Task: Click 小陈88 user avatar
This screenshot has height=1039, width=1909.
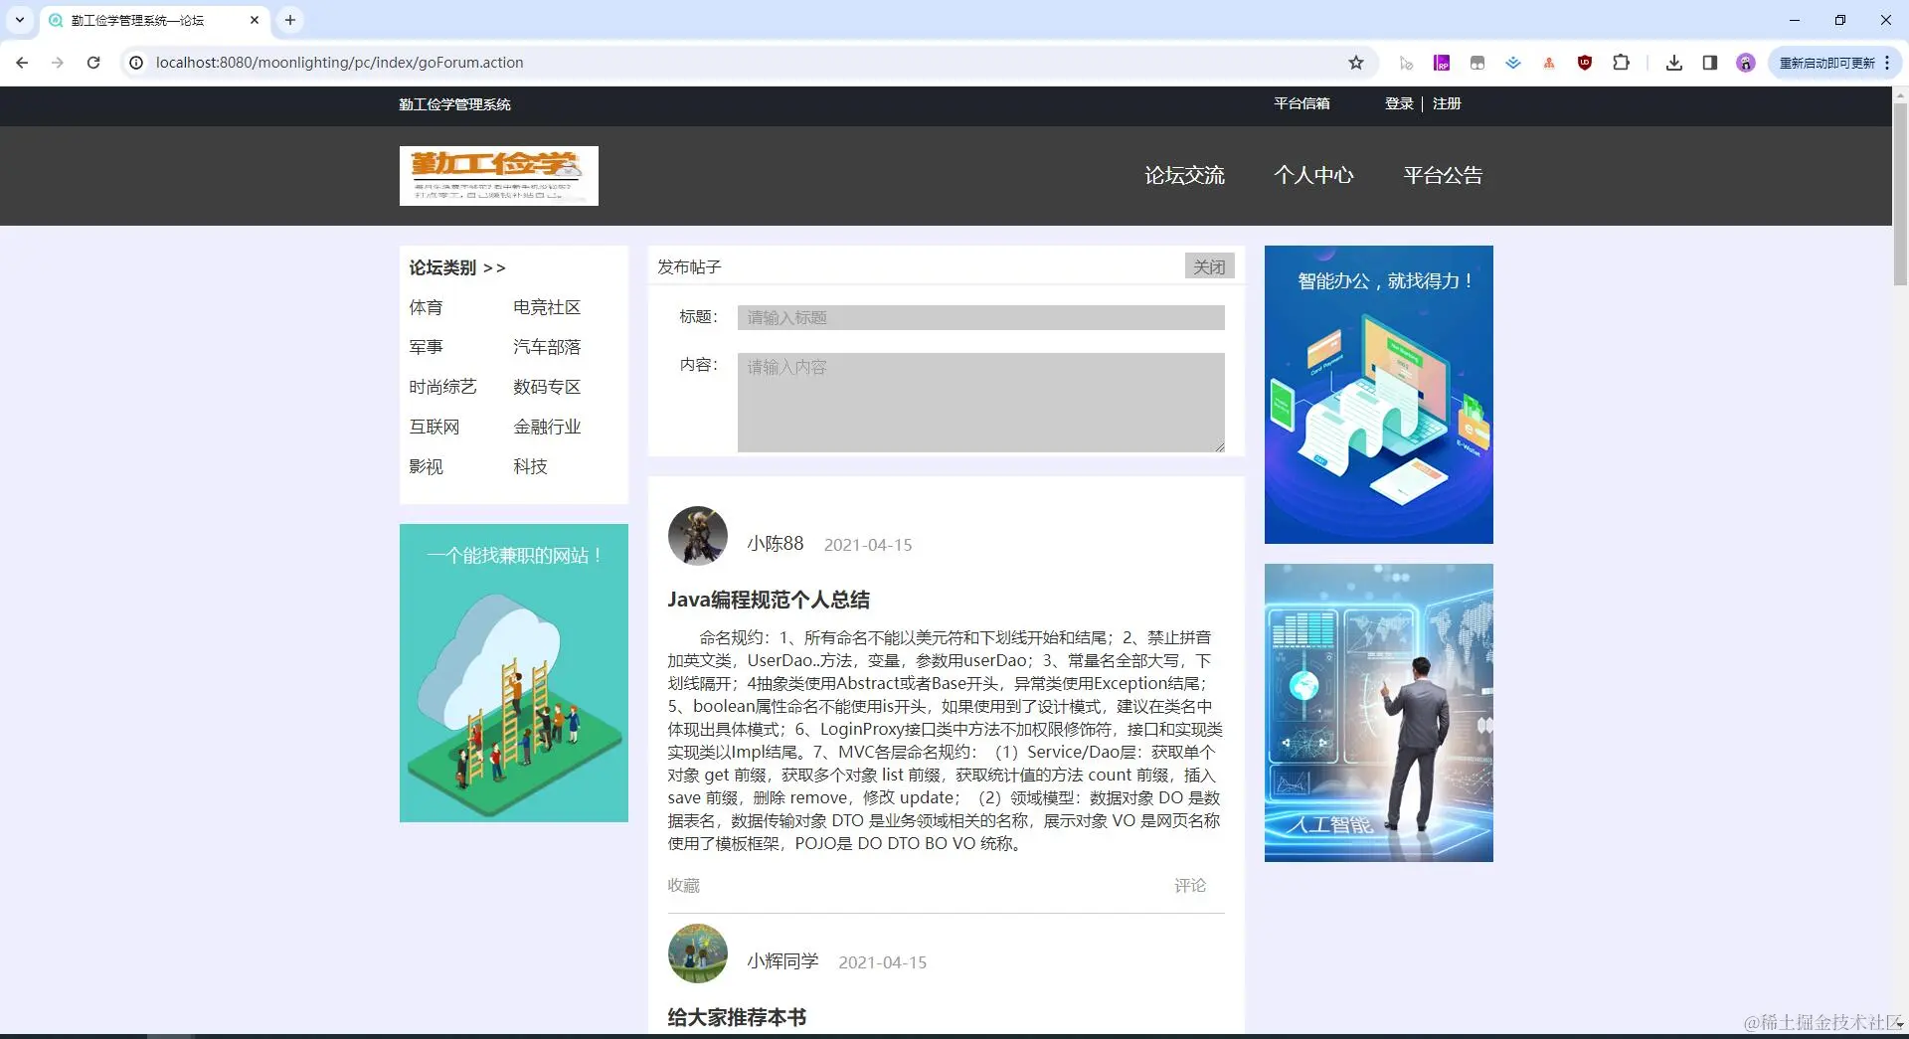Action: pyautogui.click(x=697, y=536)
